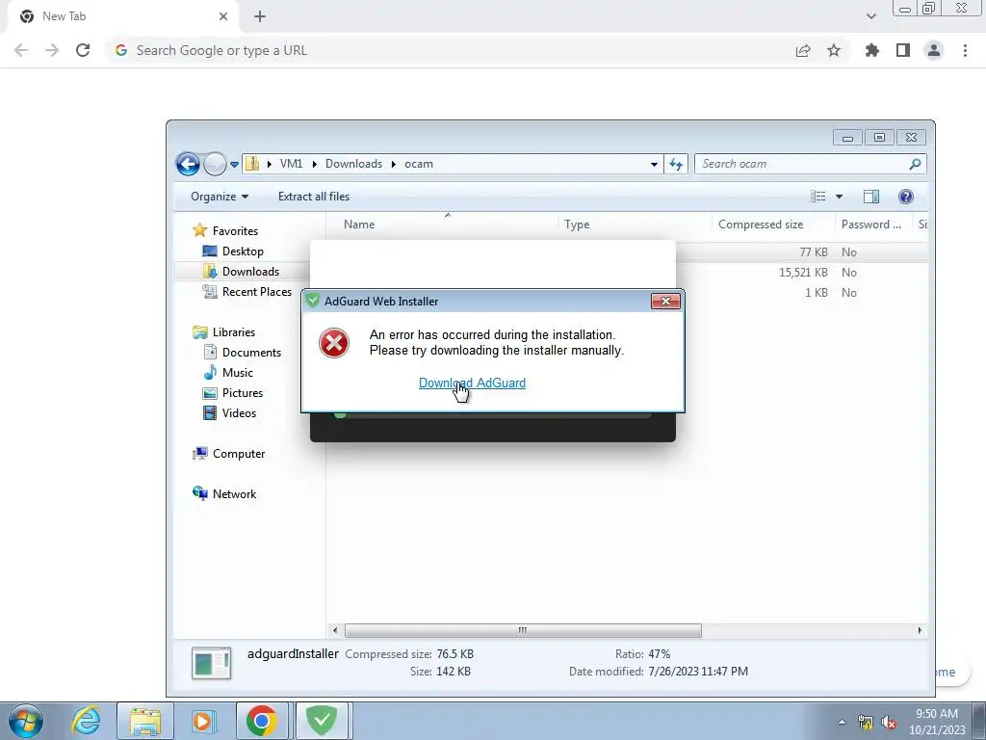Switch to AdGuard installer in taskbar
986x740 pixels.
tap(322, 721)
